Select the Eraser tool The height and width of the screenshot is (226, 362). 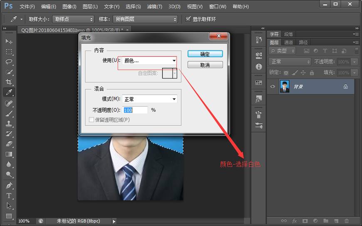[9, 144]
